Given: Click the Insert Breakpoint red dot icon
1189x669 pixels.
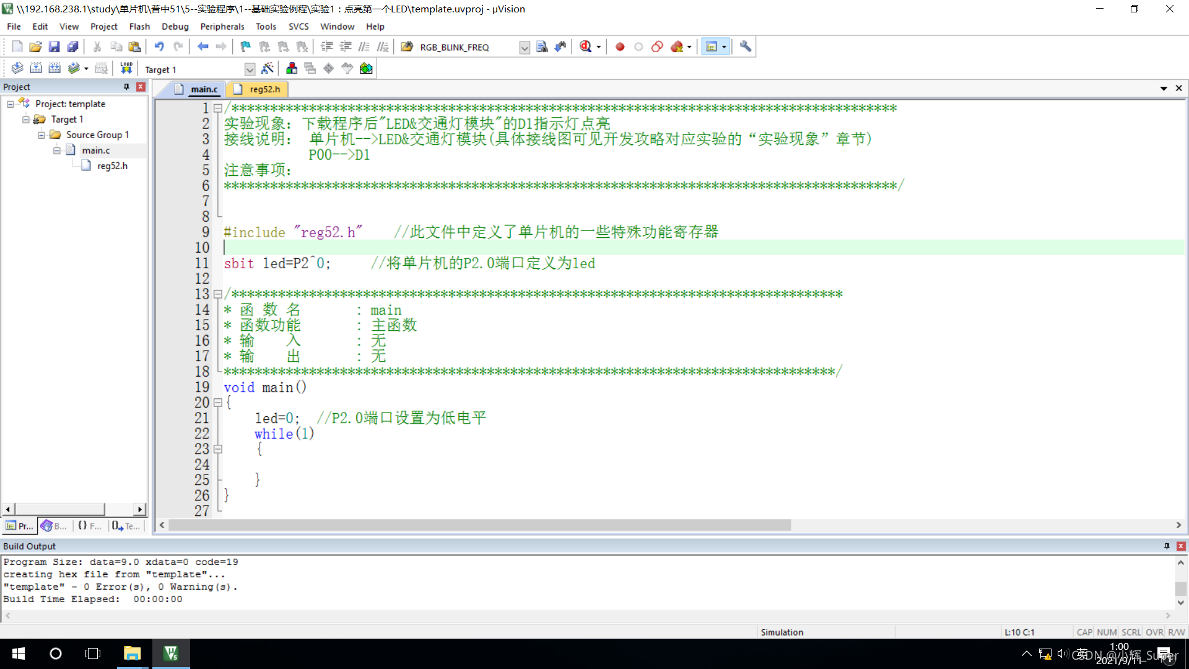Looking at the screenshot, I should (620, 46).
